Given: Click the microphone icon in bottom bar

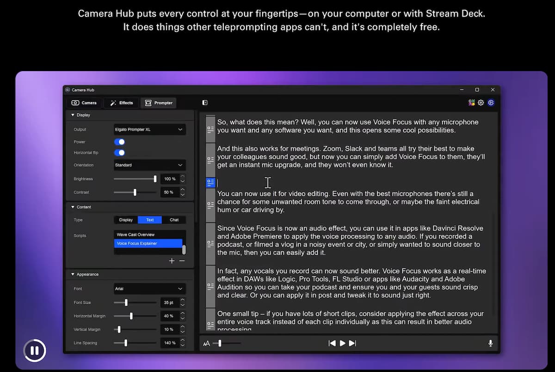Looking at the screenshot, I should (490, 343).
